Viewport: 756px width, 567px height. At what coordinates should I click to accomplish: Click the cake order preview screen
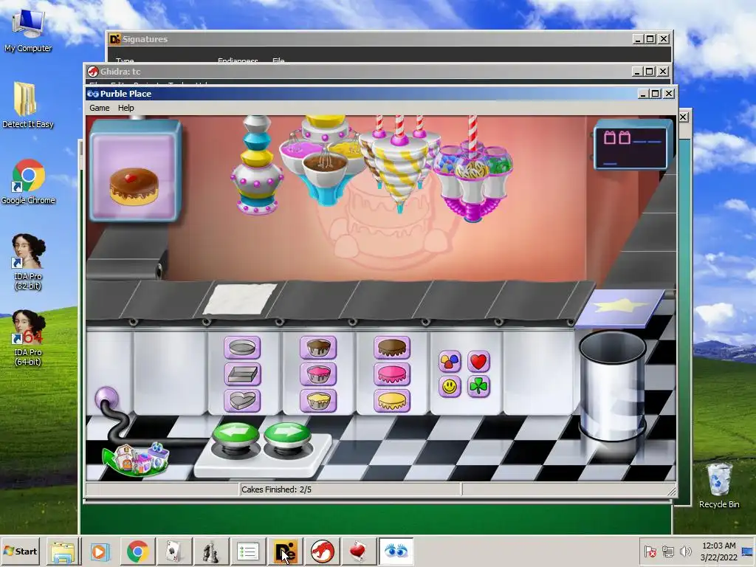coord(134,171)
